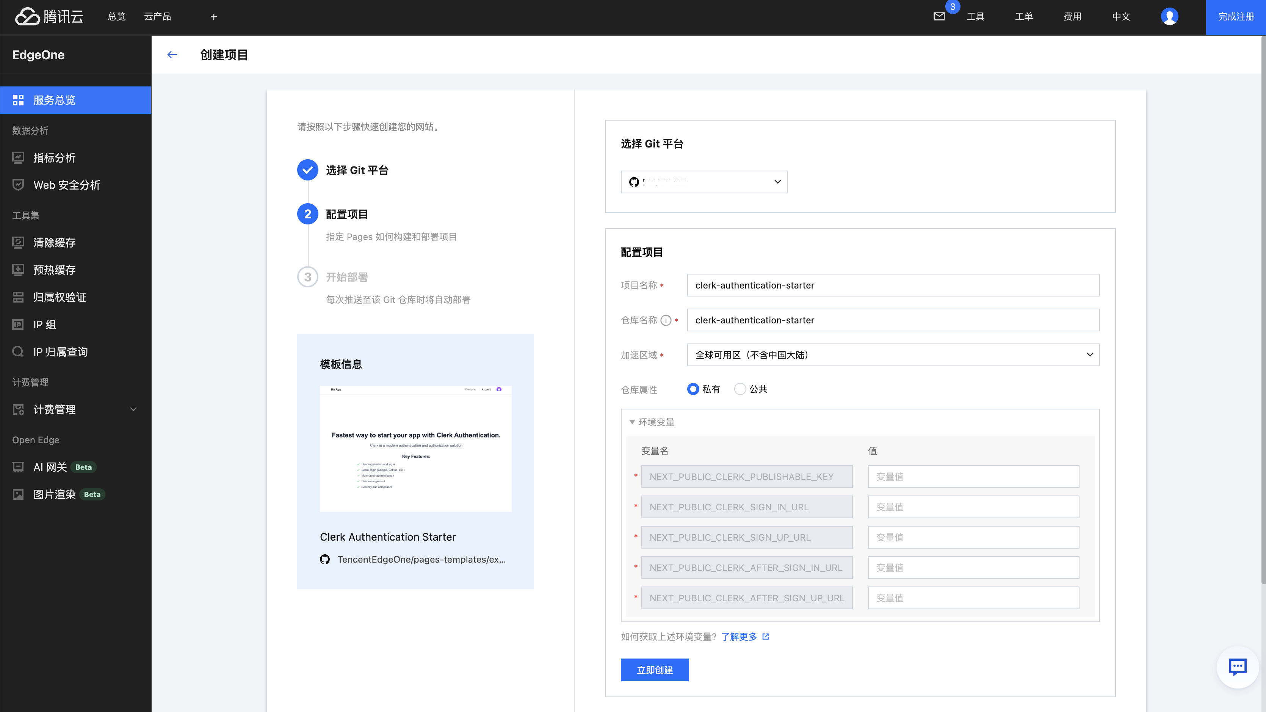
Task: Open the 加速区域 region dropdown
Action: point(893,354)
